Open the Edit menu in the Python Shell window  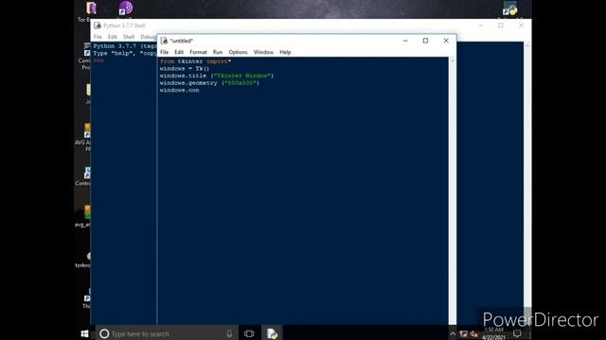tap(112, 37)
